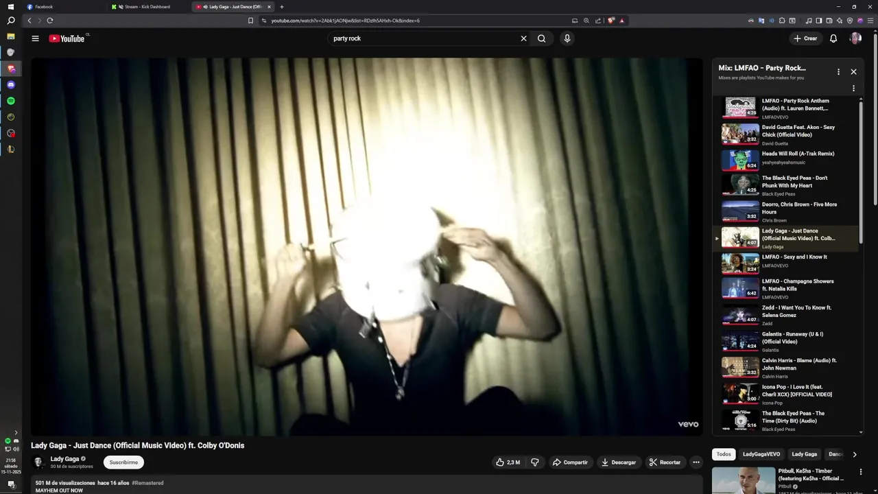Reload the current page
The width and height of the screenshot is (878, 494).
[49, 21]
